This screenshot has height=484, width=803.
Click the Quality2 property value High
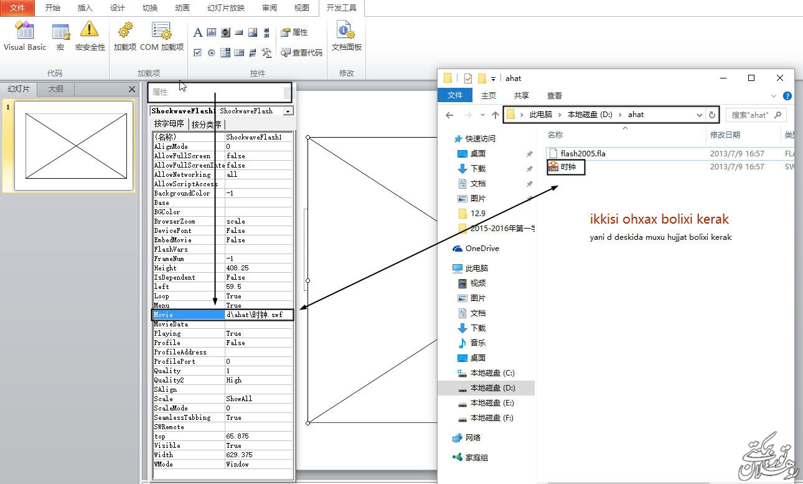[258, 380]
